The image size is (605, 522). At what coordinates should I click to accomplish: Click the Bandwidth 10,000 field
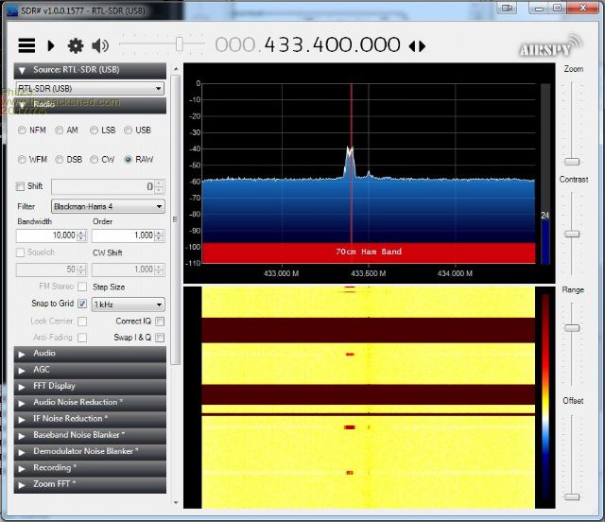coord(46,235)
